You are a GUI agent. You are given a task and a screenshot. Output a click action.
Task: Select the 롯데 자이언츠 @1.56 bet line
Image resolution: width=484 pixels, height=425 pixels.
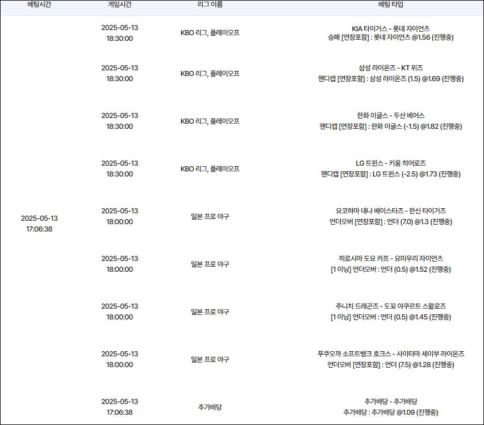[391, 37]
